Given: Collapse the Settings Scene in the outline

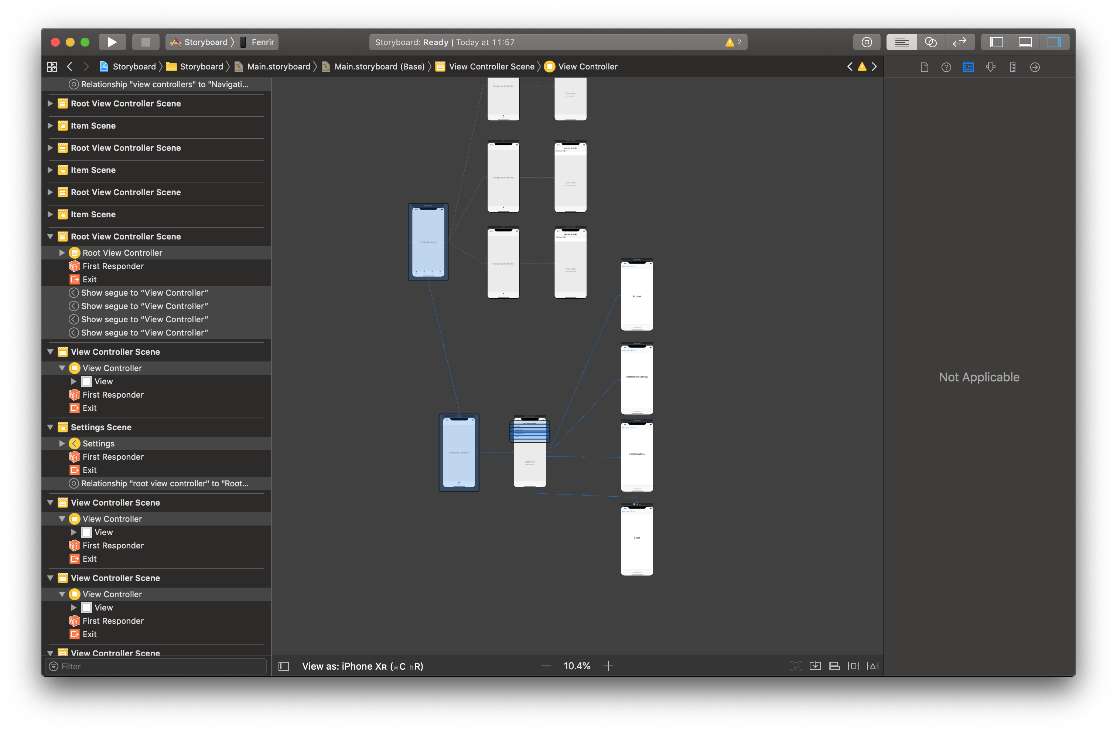Looking at the screenshot, I should click(50, 427).
